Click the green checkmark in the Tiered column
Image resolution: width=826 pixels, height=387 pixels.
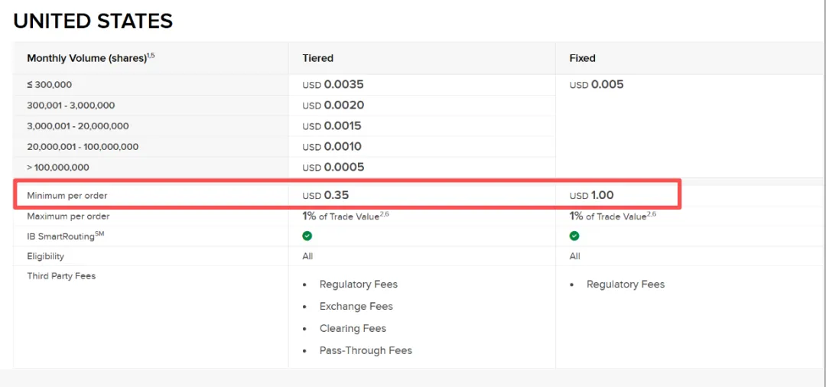(x=307, y=236)
